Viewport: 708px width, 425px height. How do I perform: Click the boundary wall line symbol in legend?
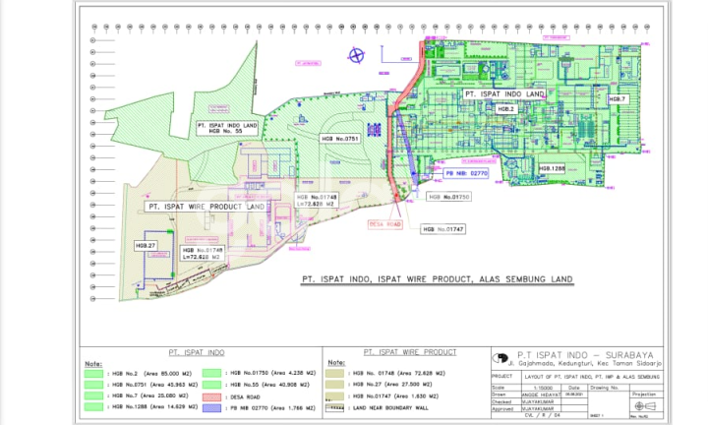click(x=335, y=406)
